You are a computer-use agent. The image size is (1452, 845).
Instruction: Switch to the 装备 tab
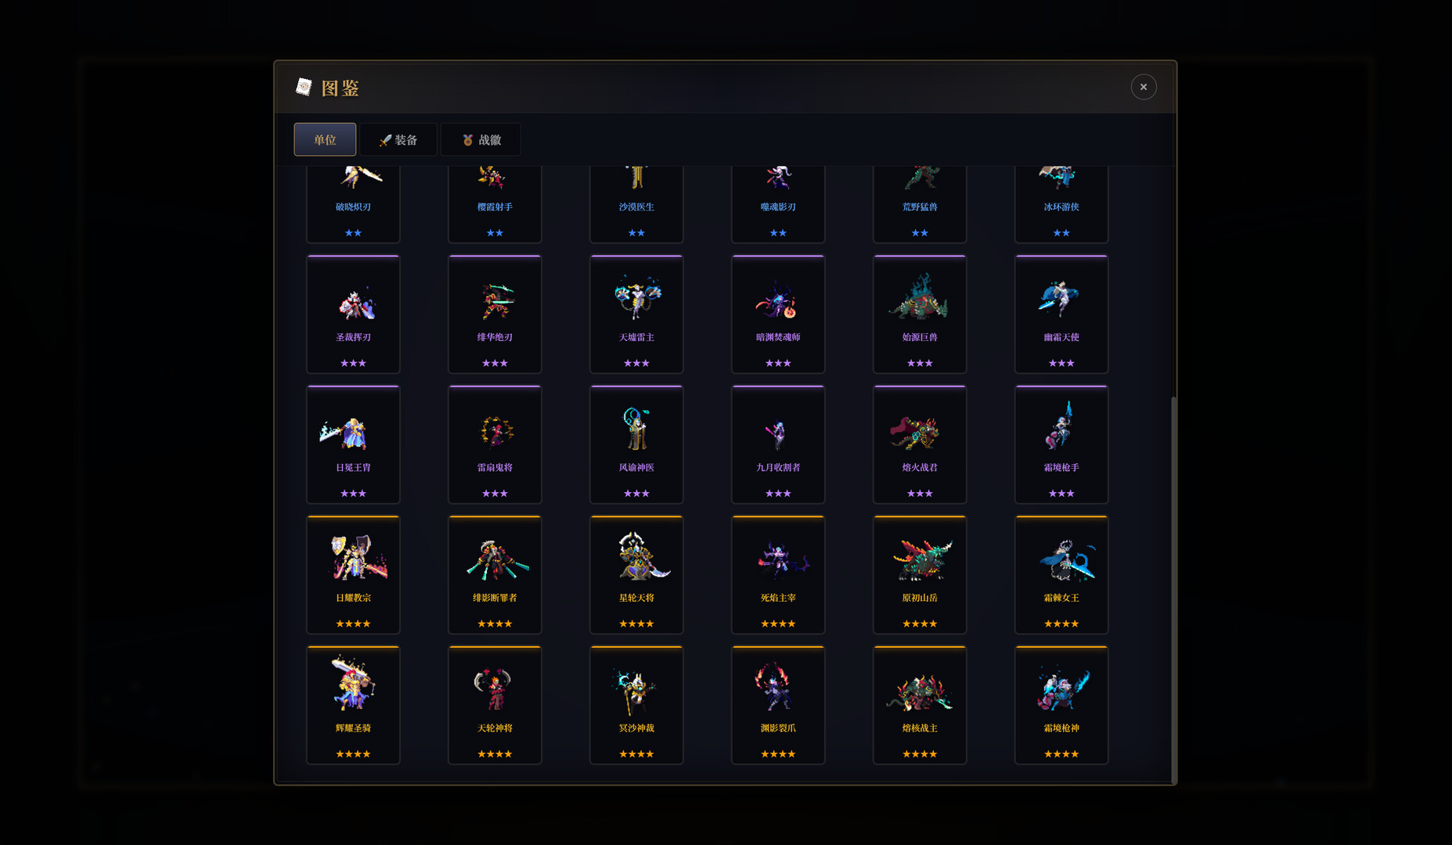tap(398, 139)
